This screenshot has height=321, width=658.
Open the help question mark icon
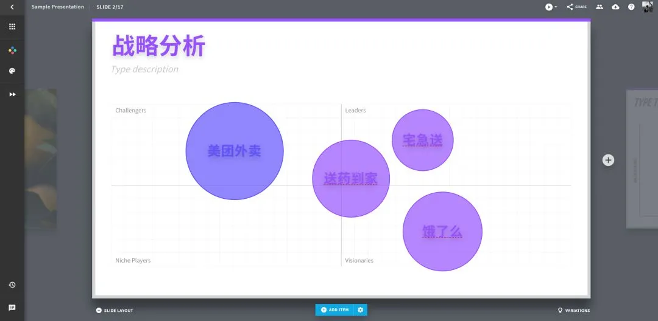pos(631,7)
